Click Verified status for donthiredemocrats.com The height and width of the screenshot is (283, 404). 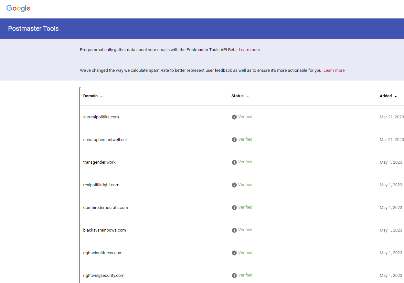point(245,207)
